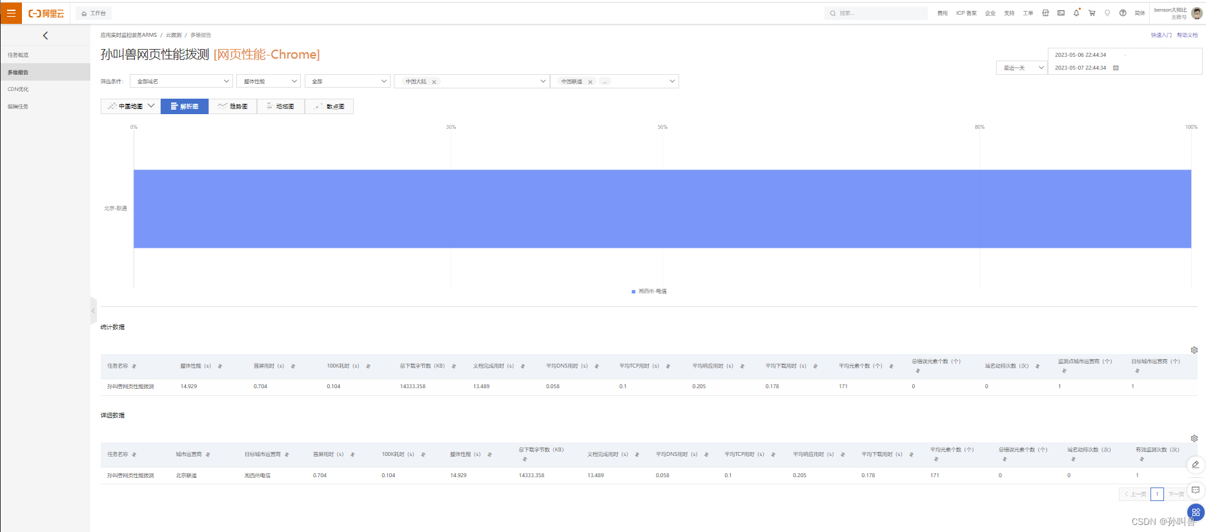Open the floating chat feedback icon
This screenshot has width=1206, height=532.
(1196, 490)
